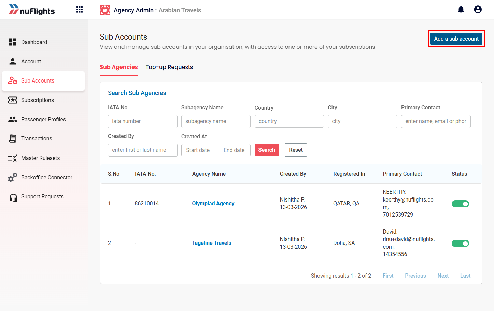Open the Olympiad Agency link
The height and width of the screenshot is (311, 494).
coord(213,203)
